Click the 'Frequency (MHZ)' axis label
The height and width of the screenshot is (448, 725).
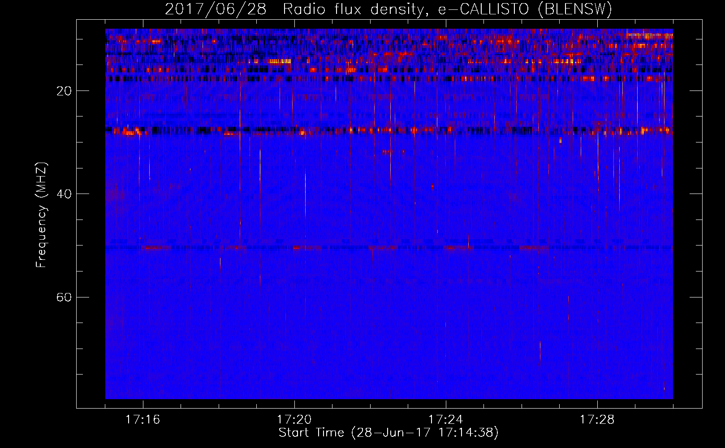(41, 215)
